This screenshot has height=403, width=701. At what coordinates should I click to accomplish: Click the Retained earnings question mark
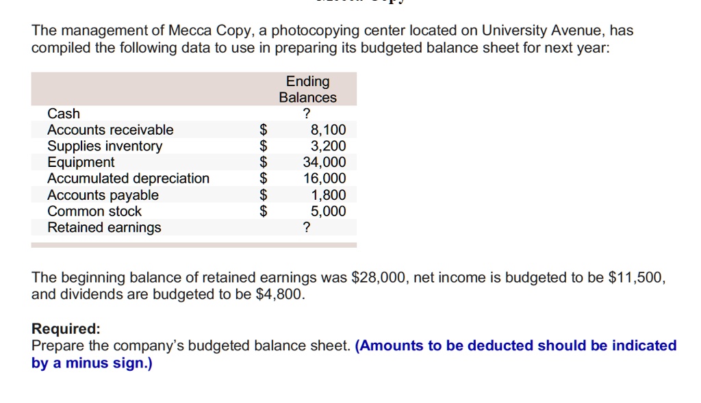pos(306,227)
